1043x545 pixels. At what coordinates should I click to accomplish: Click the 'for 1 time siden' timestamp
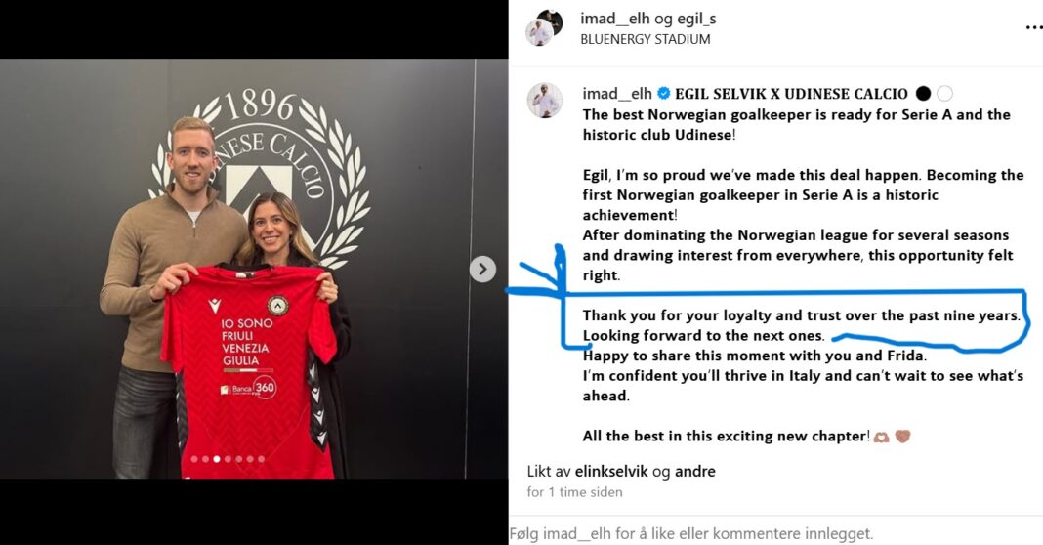click(574, 492)
